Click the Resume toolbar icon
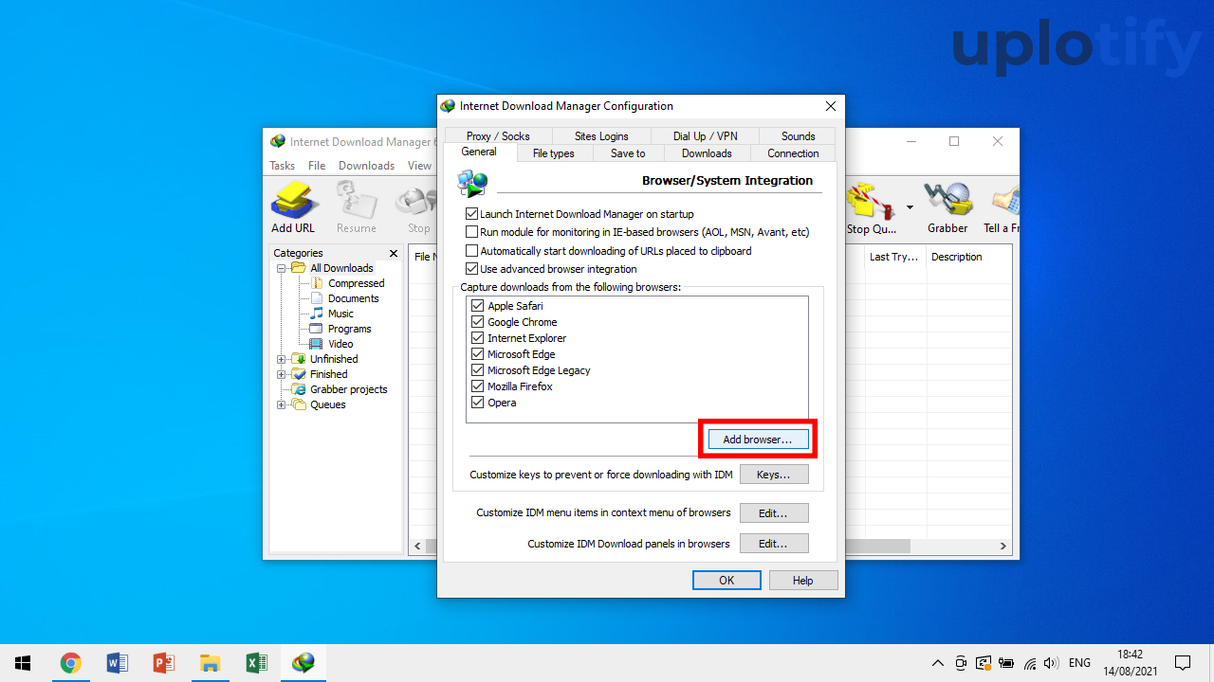The height and width of the screenshot is (682, 1214). (x=357, y=207)
